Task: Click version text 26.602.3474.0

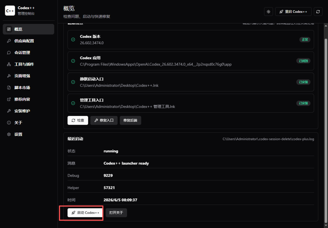Action: pyautogui.click(x=92, y=43)
